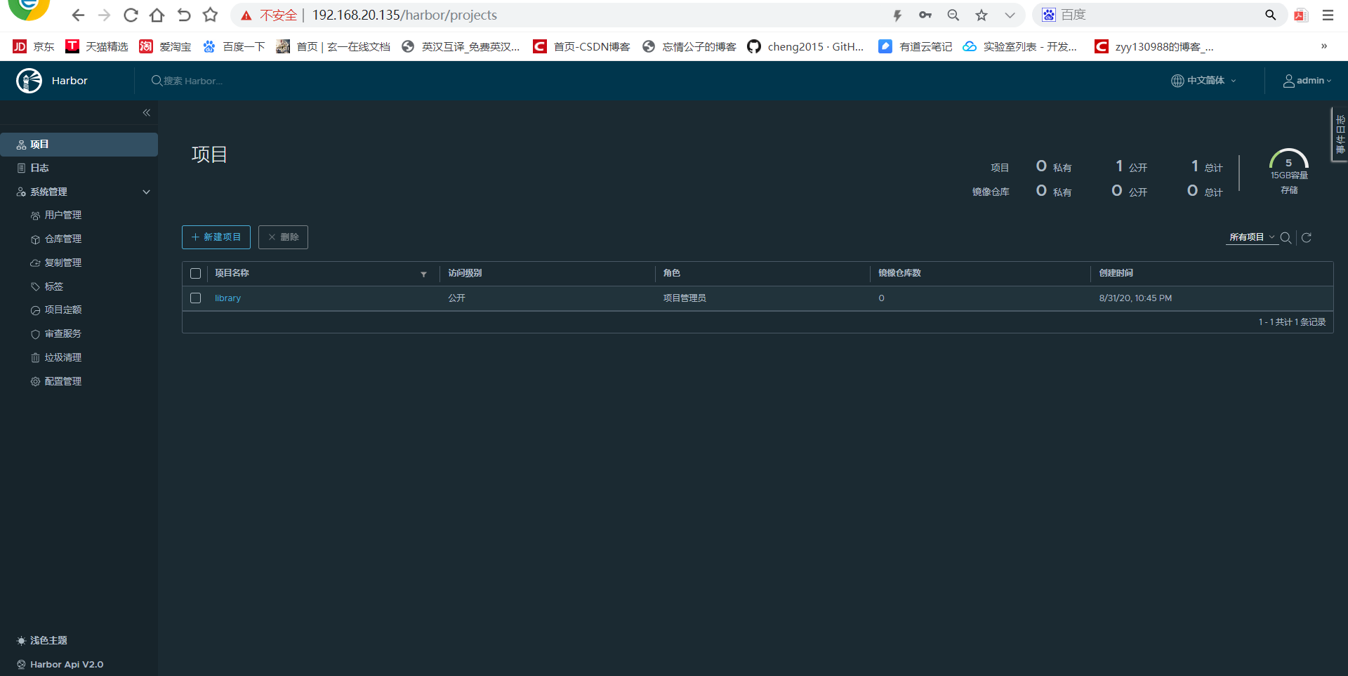Open the address bar dropdown arrow
The image size is (1348, 676).
pos(1010,15)
